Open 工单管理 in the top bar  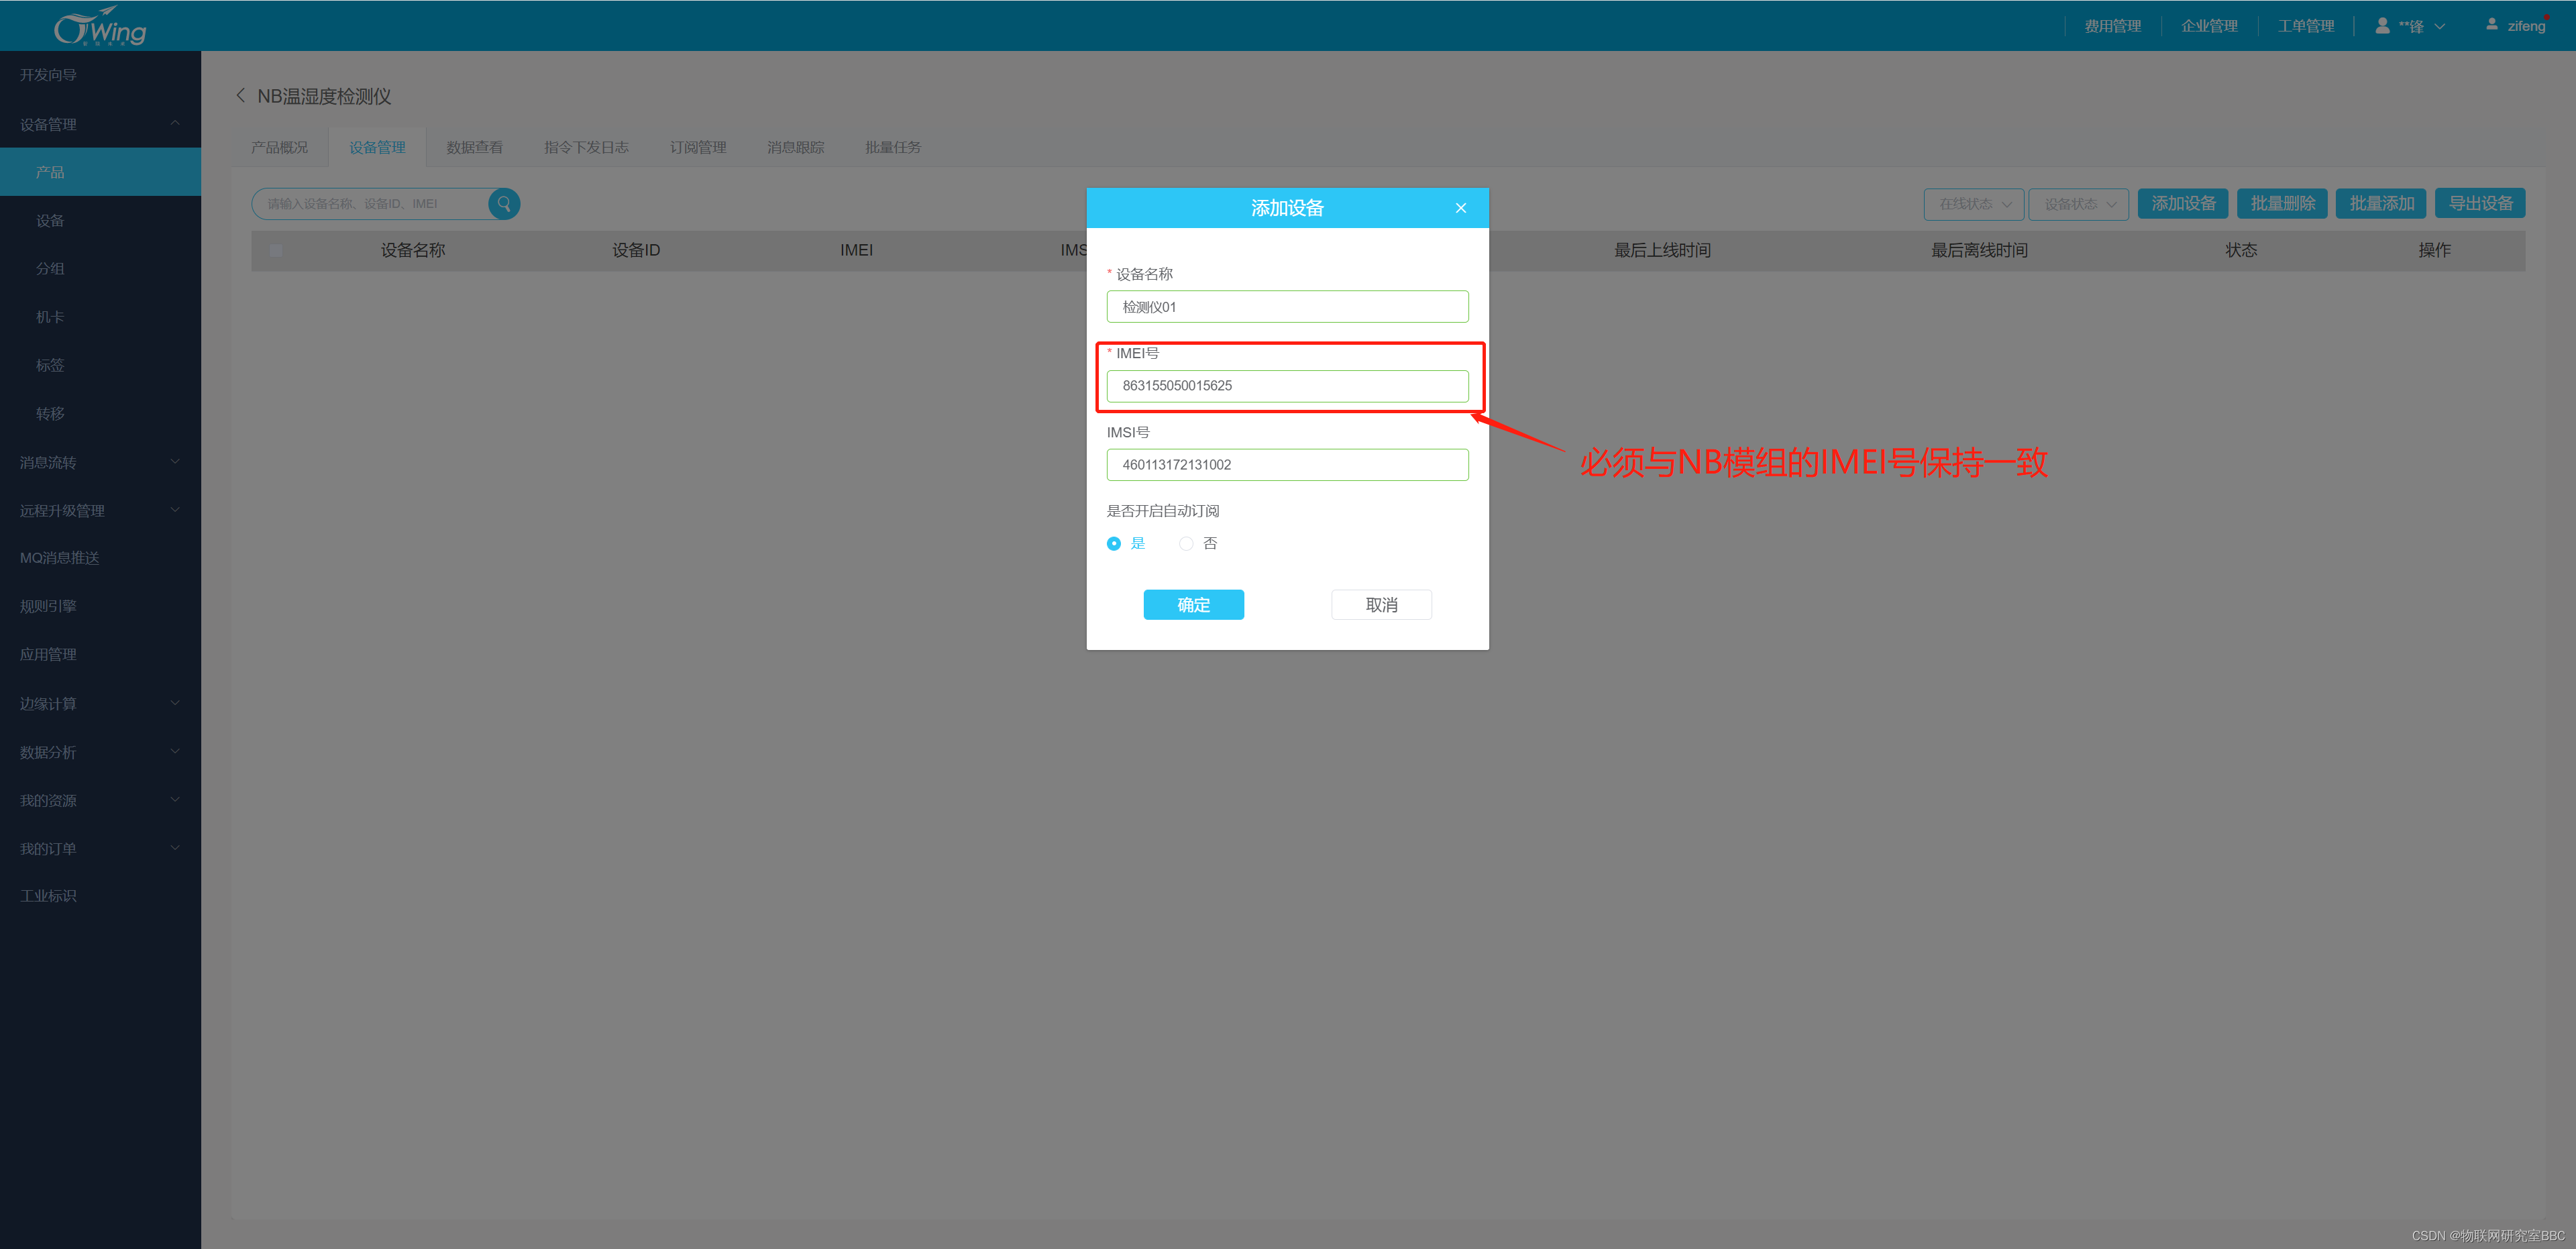click(2307, 26)
